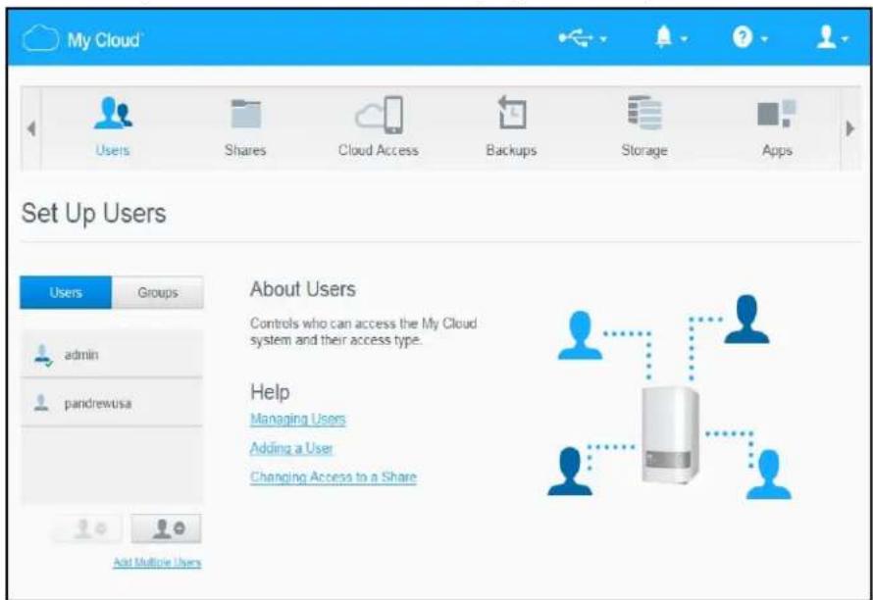Open the notifications bell icon
The width and height of the screenshot is (873, 600).
pyautogui.click(x=663, y=38)
